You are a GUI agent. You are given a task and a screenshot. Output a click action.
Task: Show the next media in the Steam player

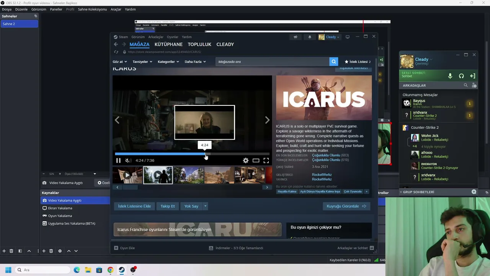tap(267, 120)
